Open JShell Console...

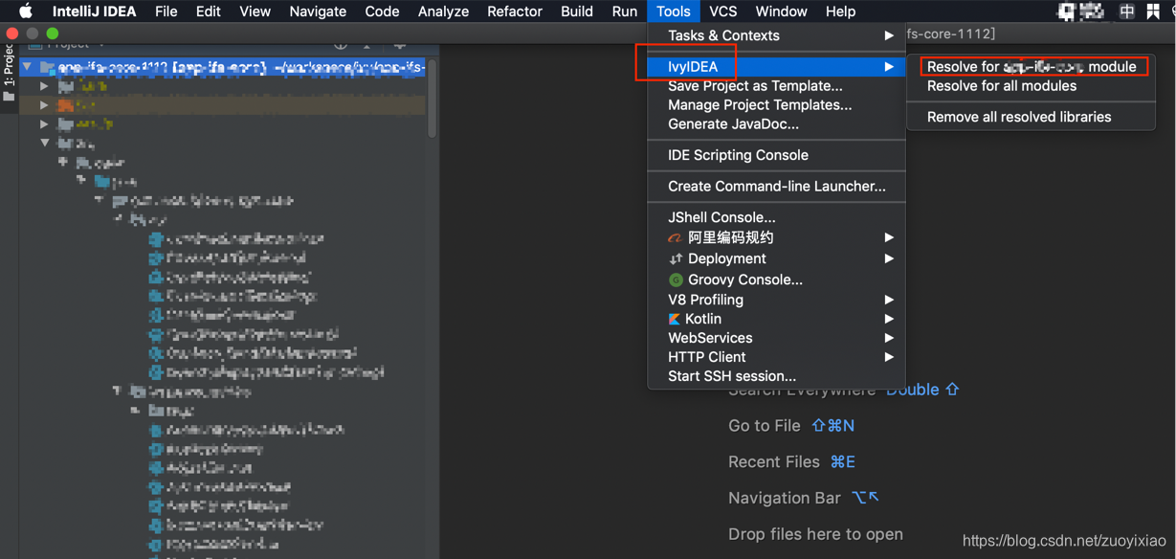point(776,217)
